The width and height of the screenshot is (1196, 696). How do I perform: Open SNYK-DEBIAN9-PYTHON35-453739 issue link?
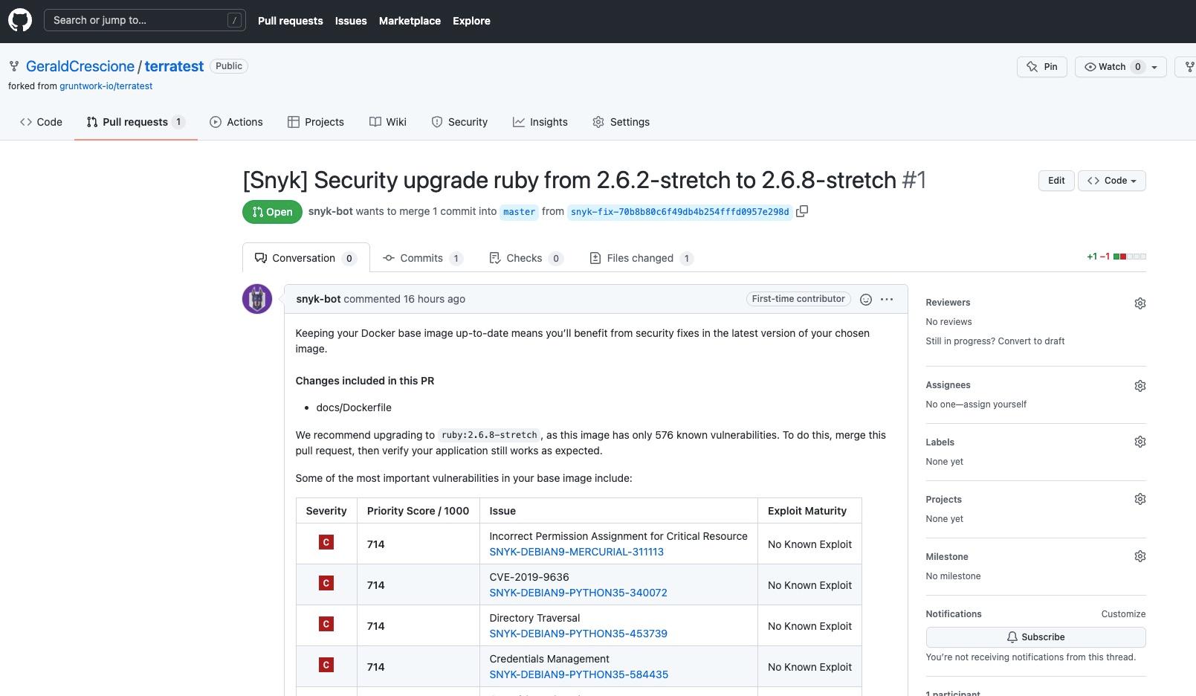(578, 634)
